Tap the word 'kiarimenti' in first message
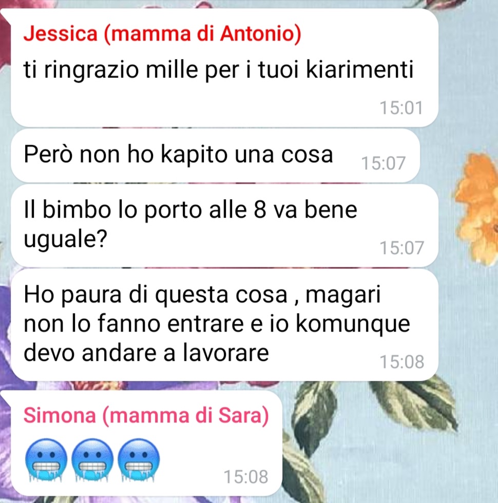498x503 pixels. point(360,69)
